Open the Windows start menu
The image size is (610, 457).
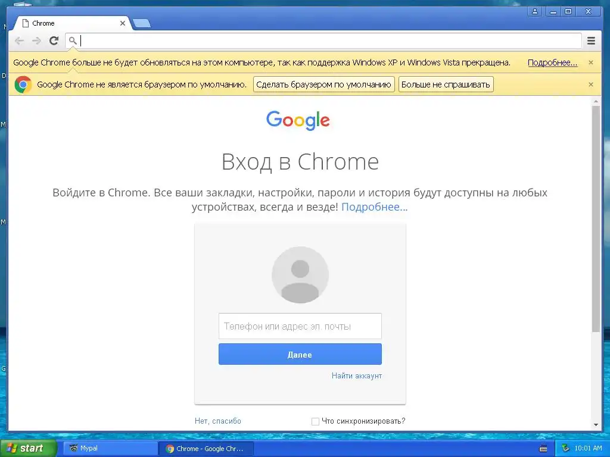click(28, 448)
